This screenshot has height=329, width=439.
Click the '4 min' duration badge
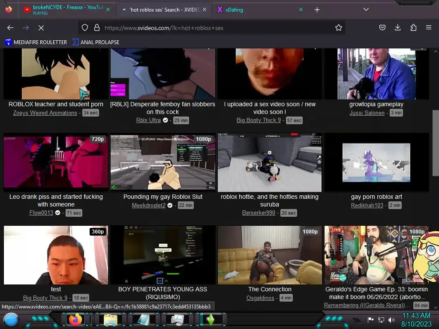[x=286, y=298]
